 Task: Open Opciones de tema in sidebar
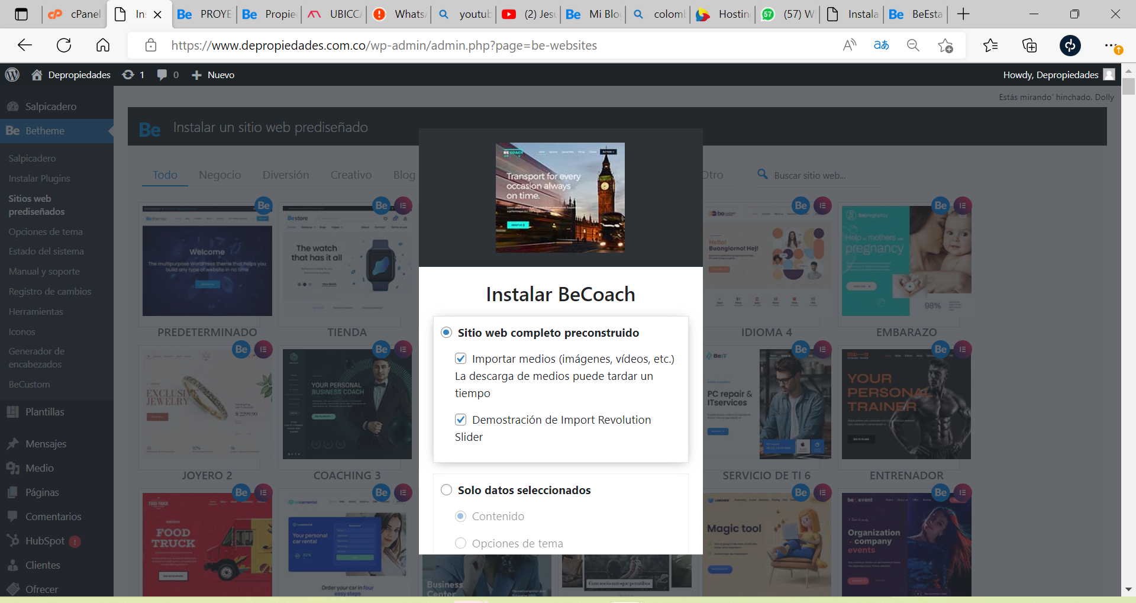pyautogui.click(x=46, y=231)
